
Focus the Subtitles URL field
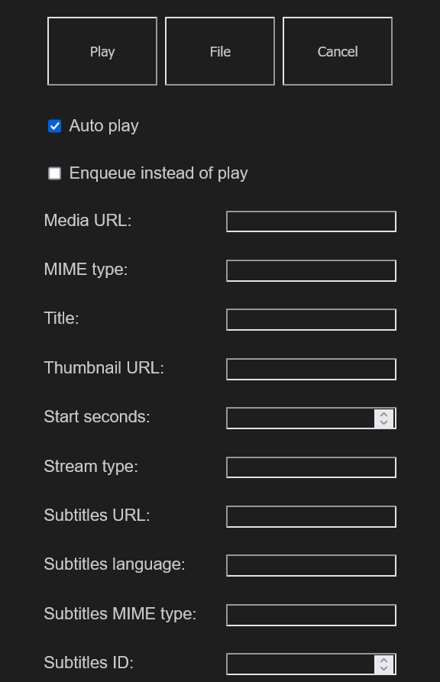(x=311, y=516)
